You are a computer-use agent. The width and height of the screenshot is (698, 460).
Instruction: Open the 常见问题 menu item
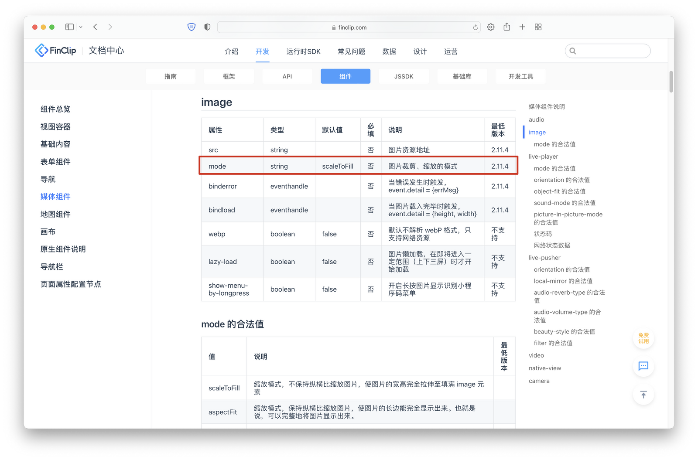[x=351, y=51]
